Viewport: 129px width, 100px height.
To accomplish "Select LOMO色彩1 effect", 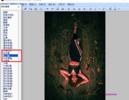I will click(8, 94).
